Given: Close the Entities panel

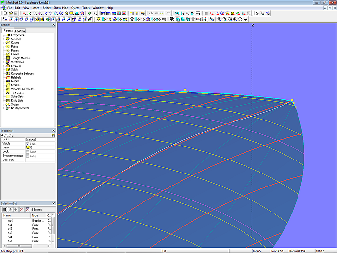Looking at the screenshot, I should [x=53, y=25].
